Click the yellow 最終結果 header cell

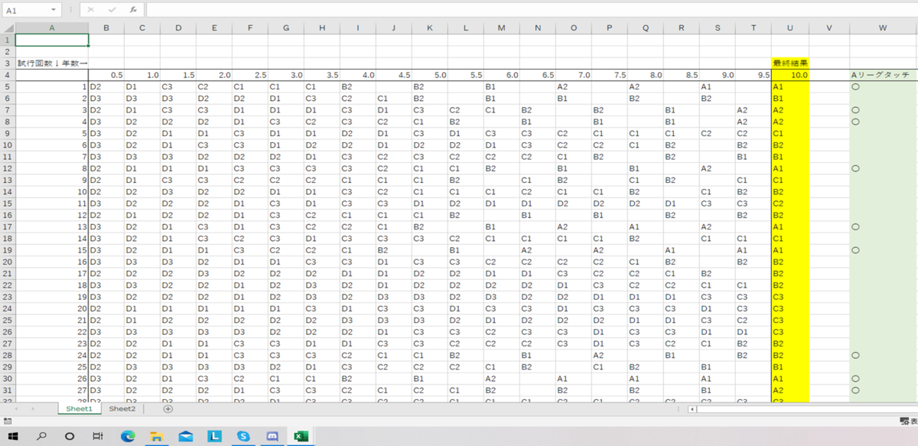789,63
